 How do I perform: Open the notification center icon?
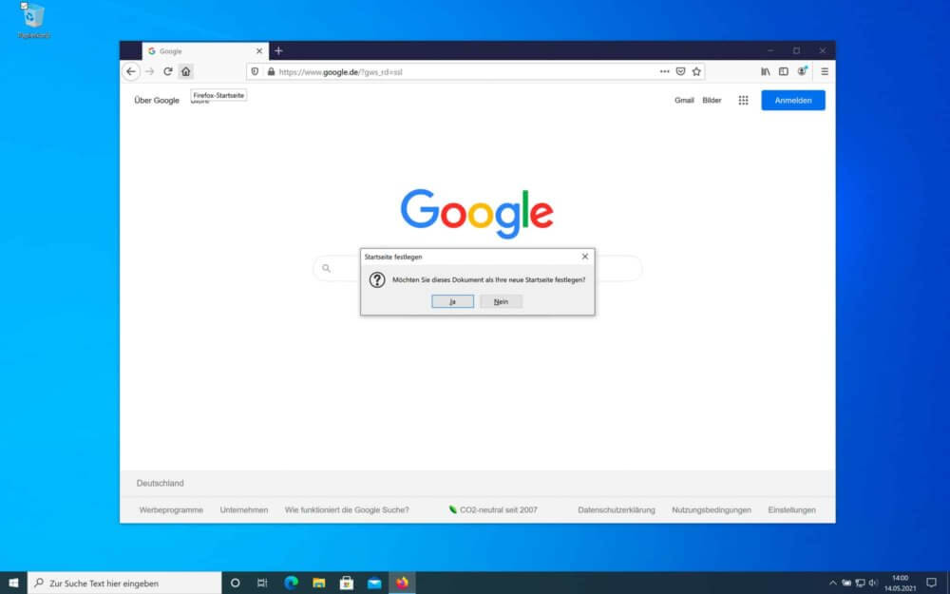click(x=931, y=584)
